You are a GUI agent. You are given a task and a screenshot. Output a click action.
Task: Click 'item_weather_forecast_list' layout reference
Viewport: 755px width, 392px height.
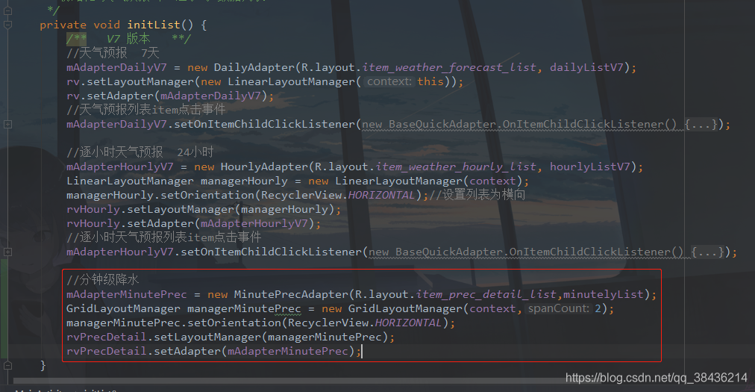tap(449, 67)
